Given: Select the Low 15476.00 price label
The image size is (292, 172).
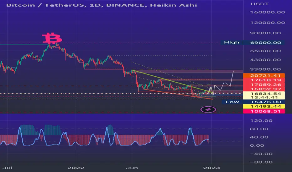Looking at the screenshot, I should point(253,102).
